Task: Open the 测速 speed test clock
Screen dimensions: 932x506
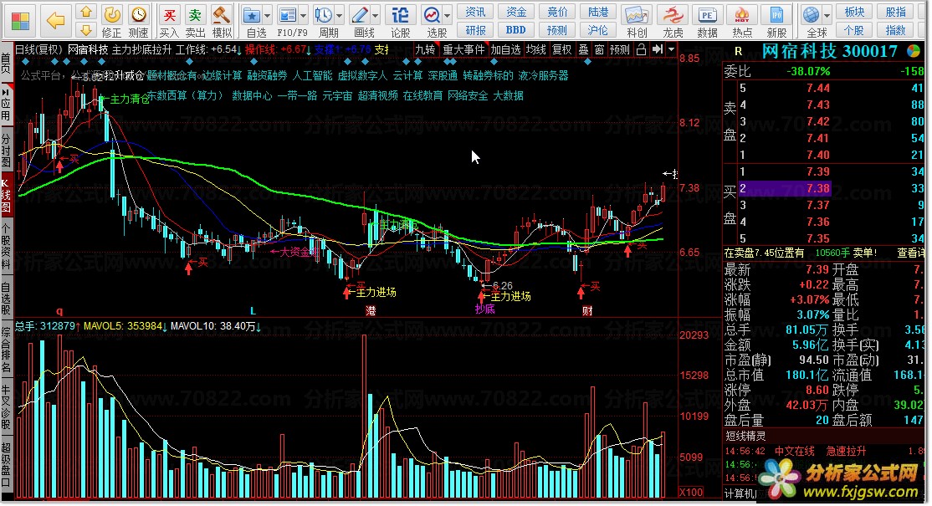Action: point(139,22)
